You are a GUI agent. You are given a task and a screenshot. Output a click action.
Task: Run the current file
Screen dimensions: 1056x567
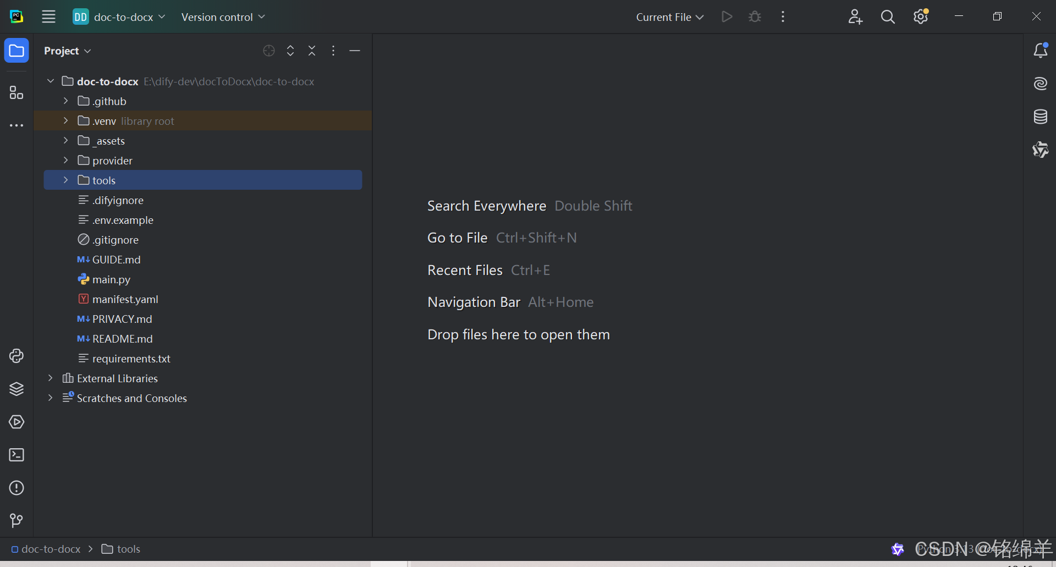pyautogui.click(x=726, y=16)
